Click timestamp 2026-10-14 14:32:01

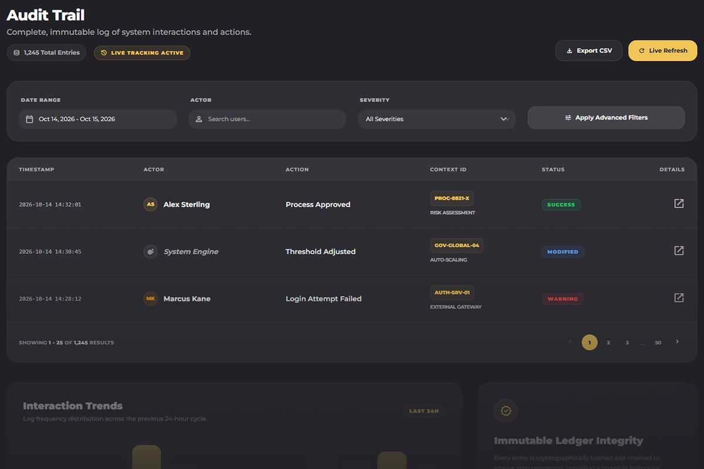click(x=50, y=205)
